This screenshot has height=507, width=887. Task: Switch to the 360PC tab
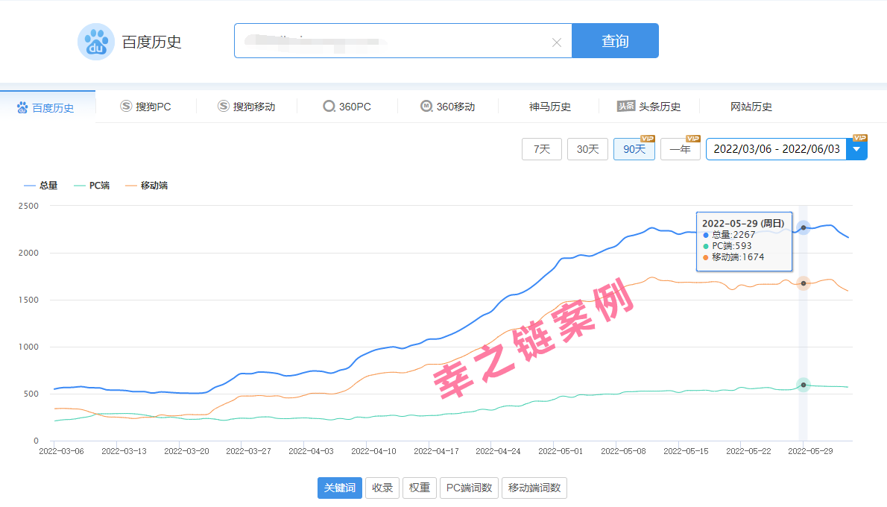347,107
